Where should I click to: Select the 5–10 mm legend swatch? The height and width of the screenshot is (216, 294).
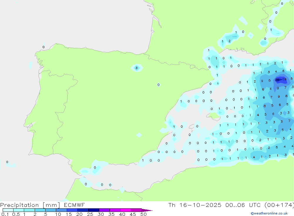tap(51, 210)
